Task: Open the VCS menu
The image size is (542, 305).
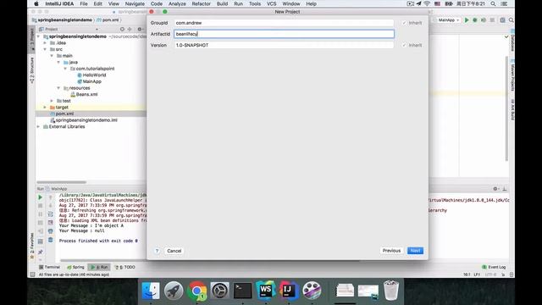Action: click(271, 3)
